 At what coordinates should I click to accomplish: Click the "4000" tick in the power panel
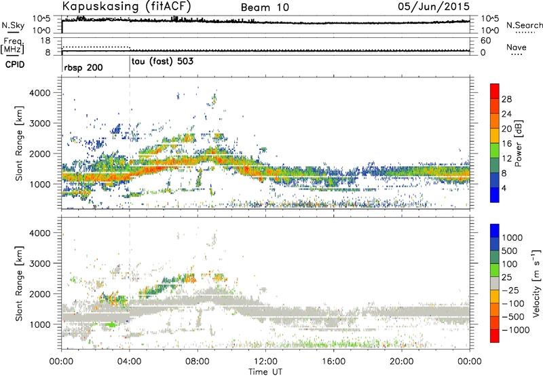(40, 93)
